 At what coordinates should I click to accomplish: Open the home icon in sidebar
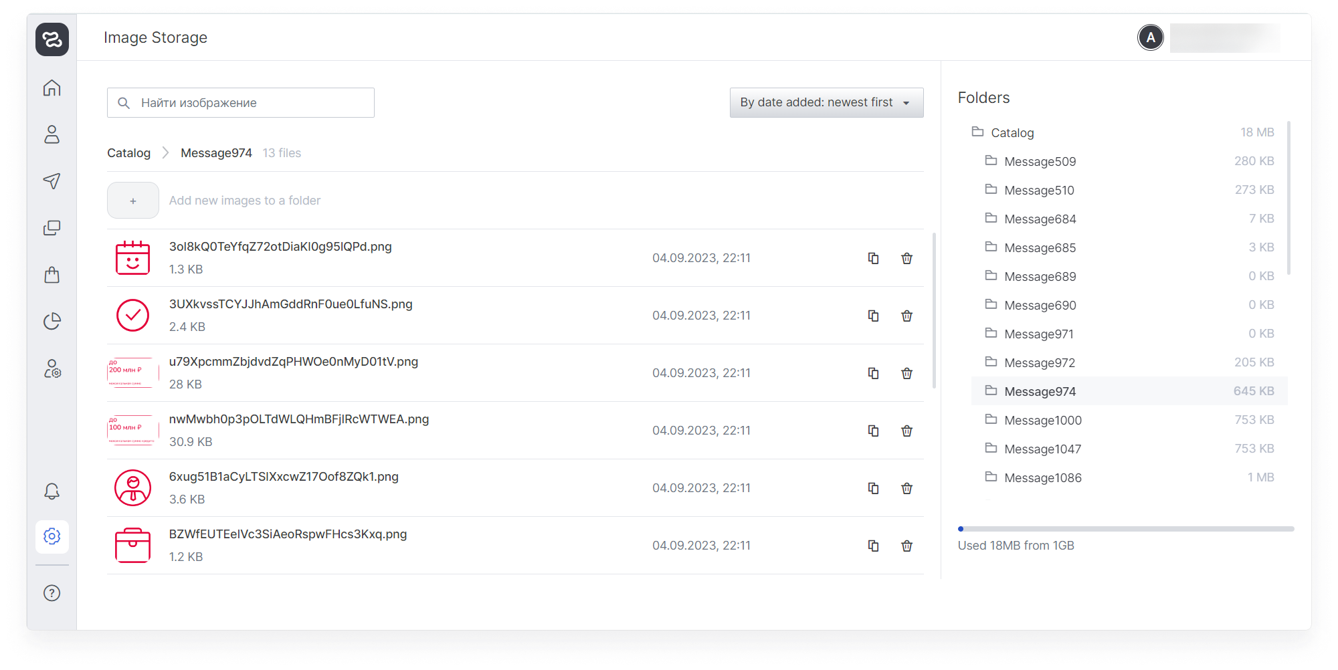point(52,88)
